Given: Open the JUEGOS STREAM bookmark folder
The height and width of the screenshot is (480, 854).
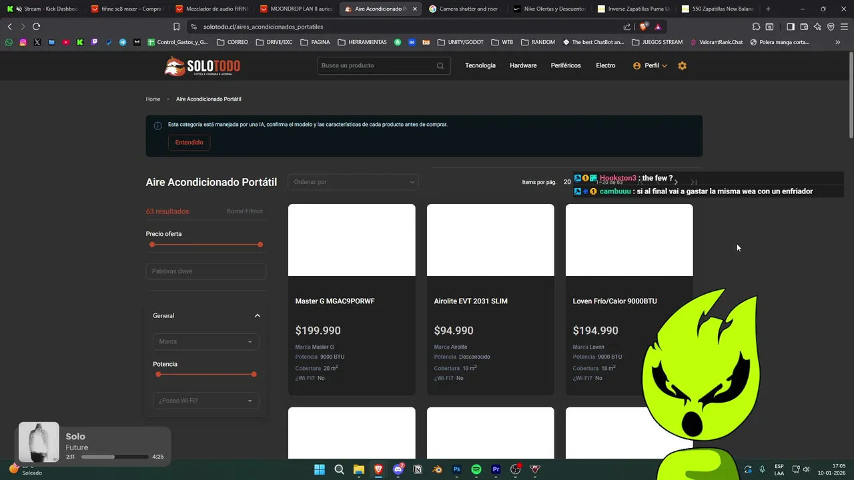Looking at the screenshot, I should click(657, 42).
